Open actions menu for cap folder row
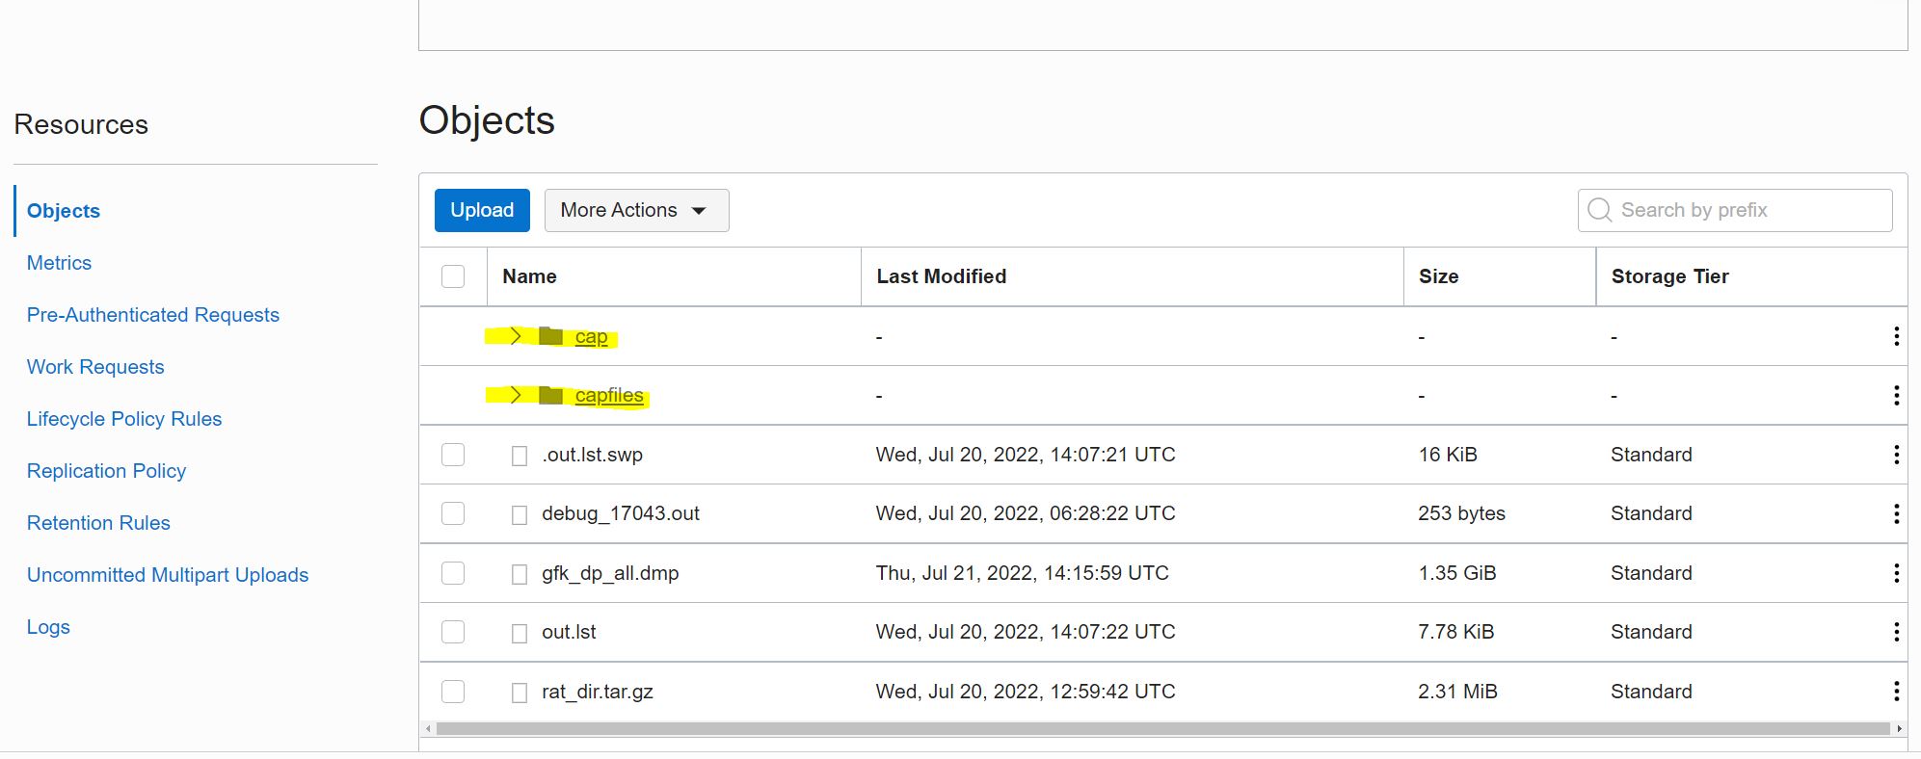The height and width of the screenshot is (759, 1921). [1896, 336]
